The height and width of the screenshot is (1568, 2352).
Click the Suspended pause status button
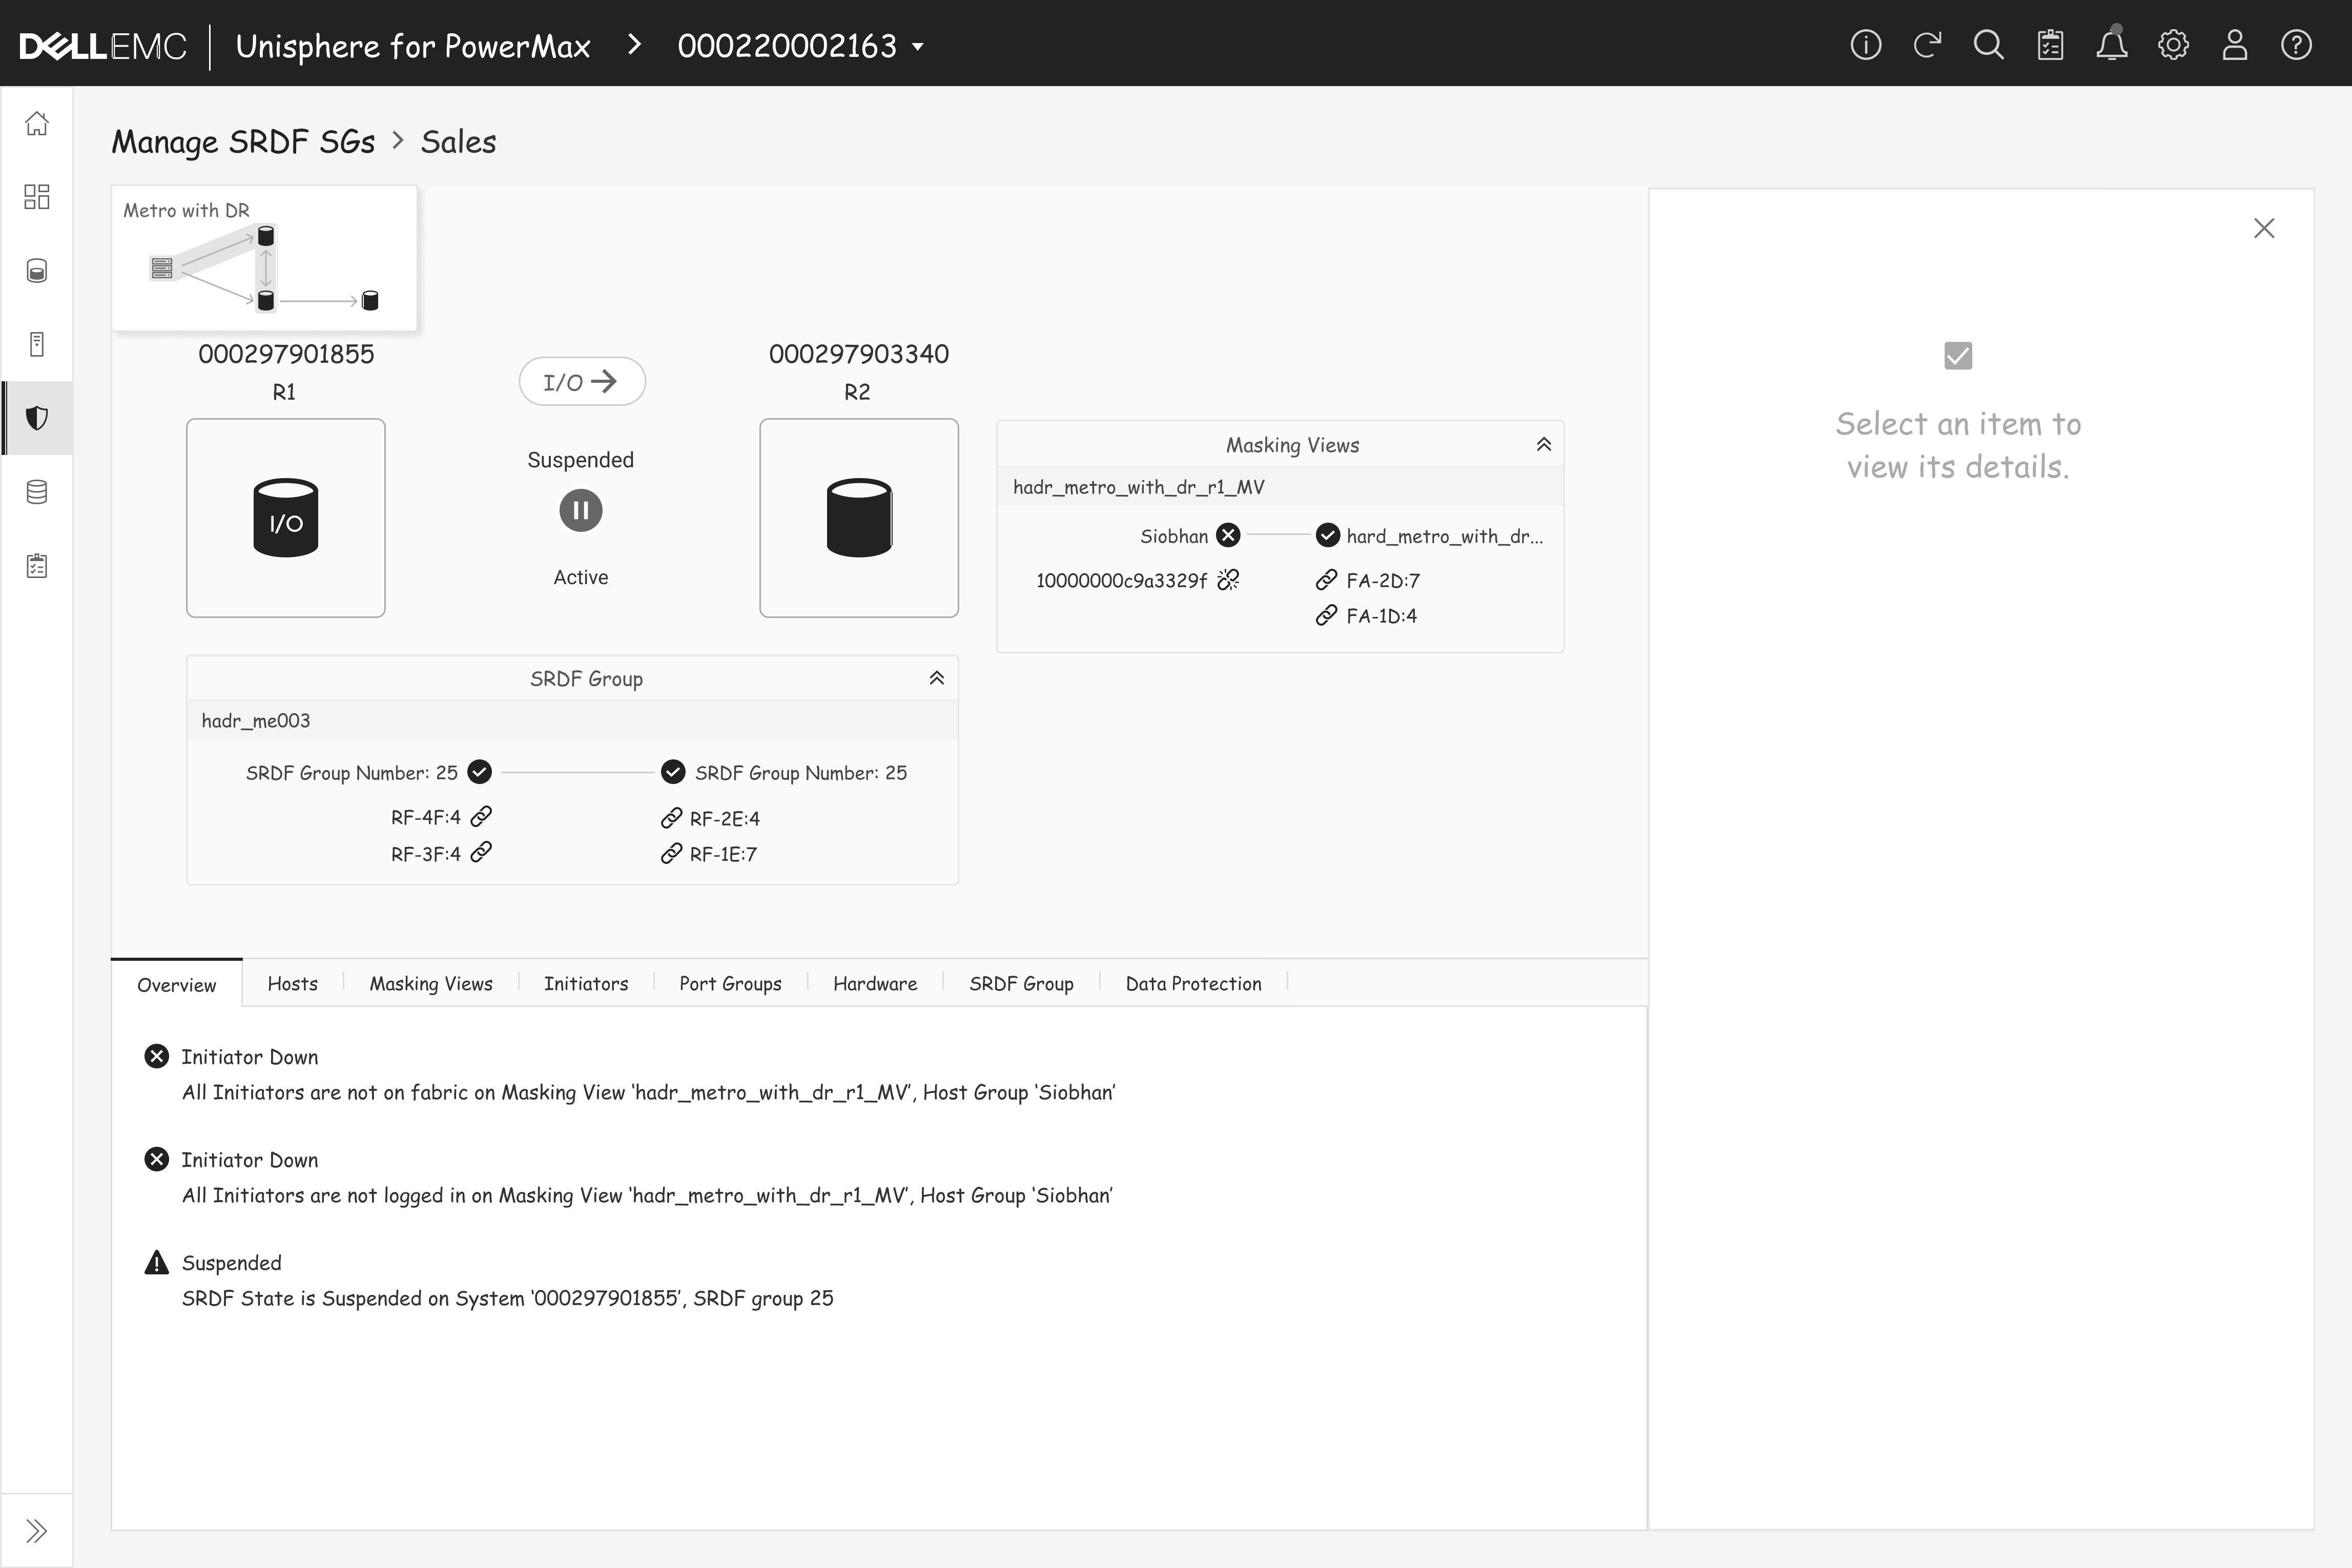point(580,511)
